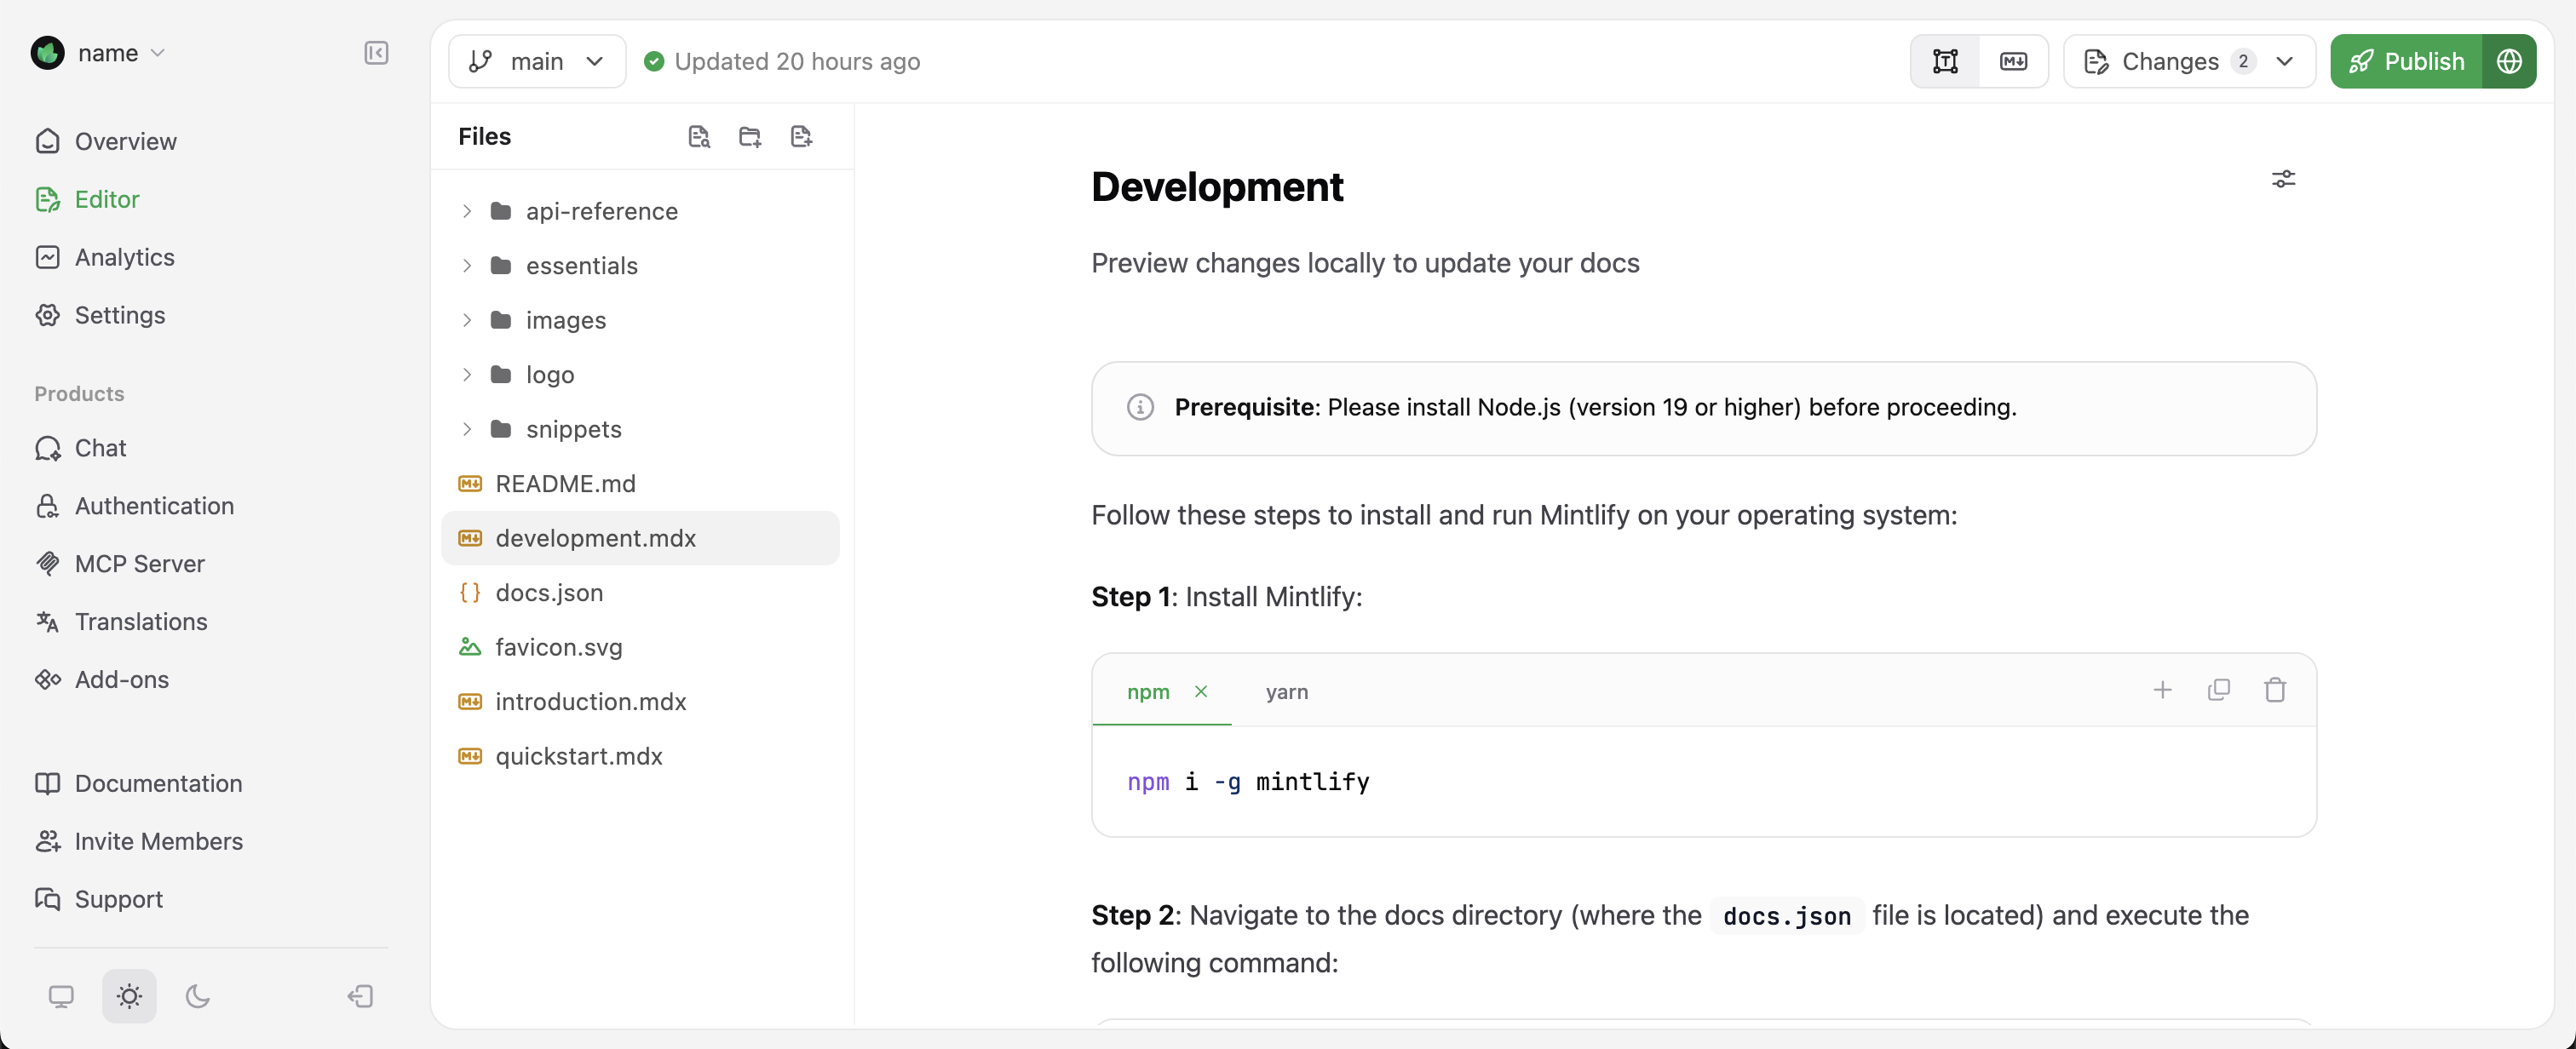Delete the code block with the trash icon
The image size is (2576, 1049).
click(2275, 690)
